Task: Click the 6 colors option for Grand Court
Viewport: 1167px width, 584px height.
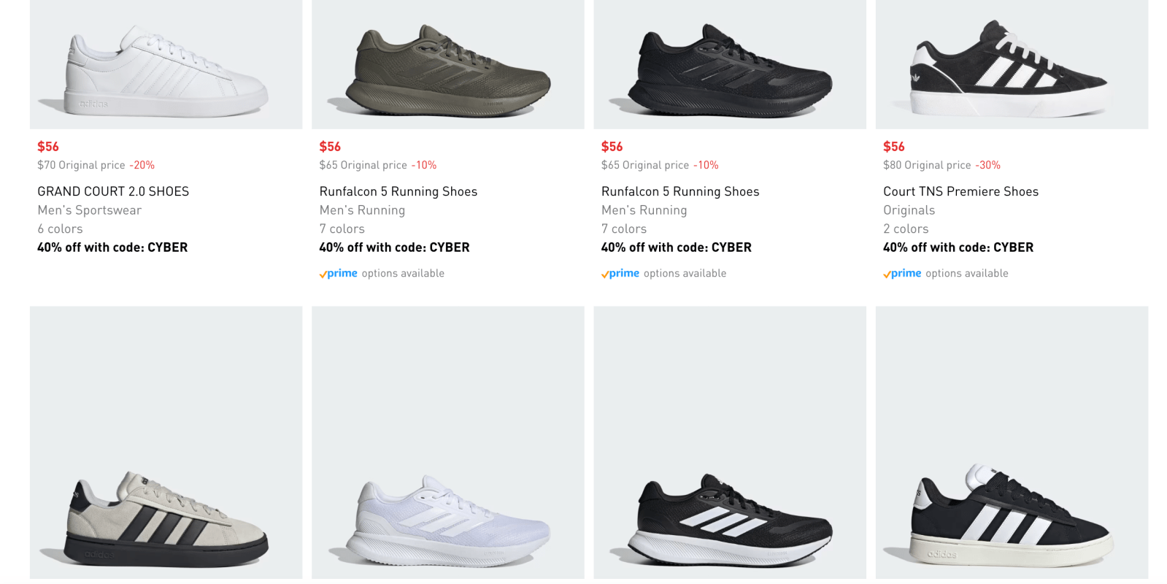Action: pyautogui.click(x=60, y=228)
